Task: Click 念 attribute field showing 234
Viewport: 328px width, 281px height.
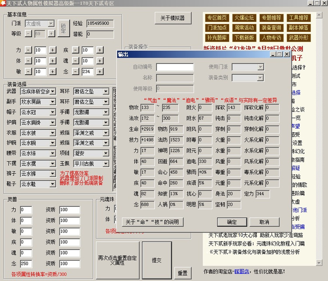Action: tap(87, 72)
